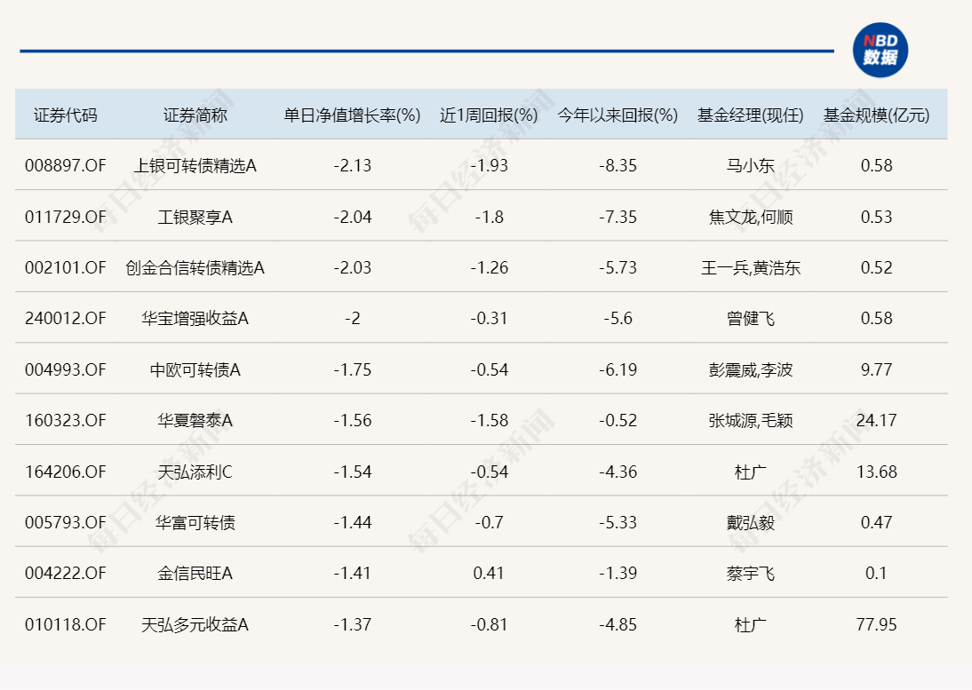Click fund name 创金合信转债精选A

click(x=195, y=267)
